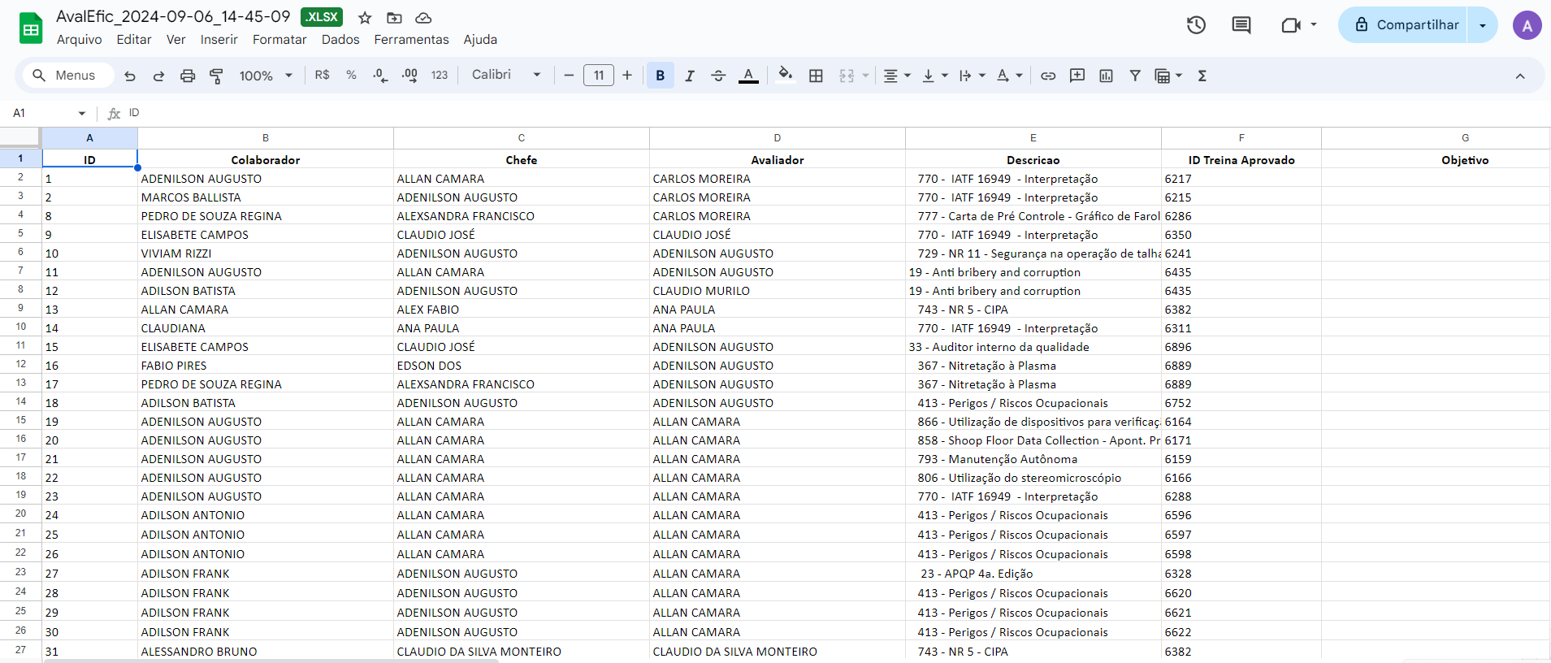
Task: Insert a comment
Action: (x=1077, y=76)
